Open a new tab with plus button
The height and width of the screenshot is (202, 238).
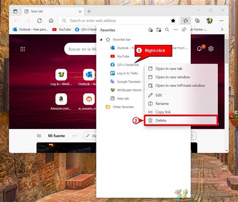pos(89,12)
